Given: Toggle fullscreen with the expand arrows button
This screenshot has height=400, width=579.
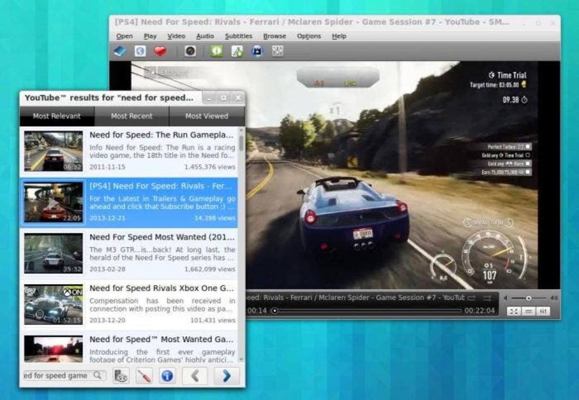Looking at the screenshot, I should (514, 311).
